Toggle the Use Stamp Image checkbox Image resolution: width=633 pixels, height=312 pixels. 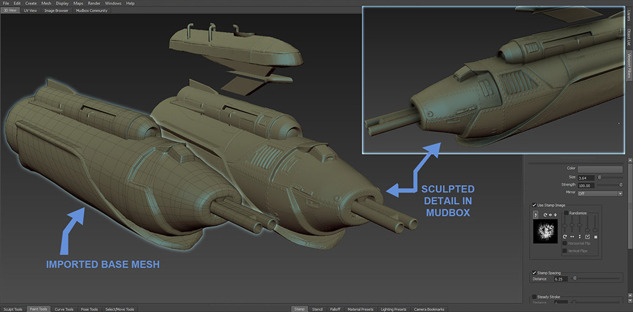535,205
